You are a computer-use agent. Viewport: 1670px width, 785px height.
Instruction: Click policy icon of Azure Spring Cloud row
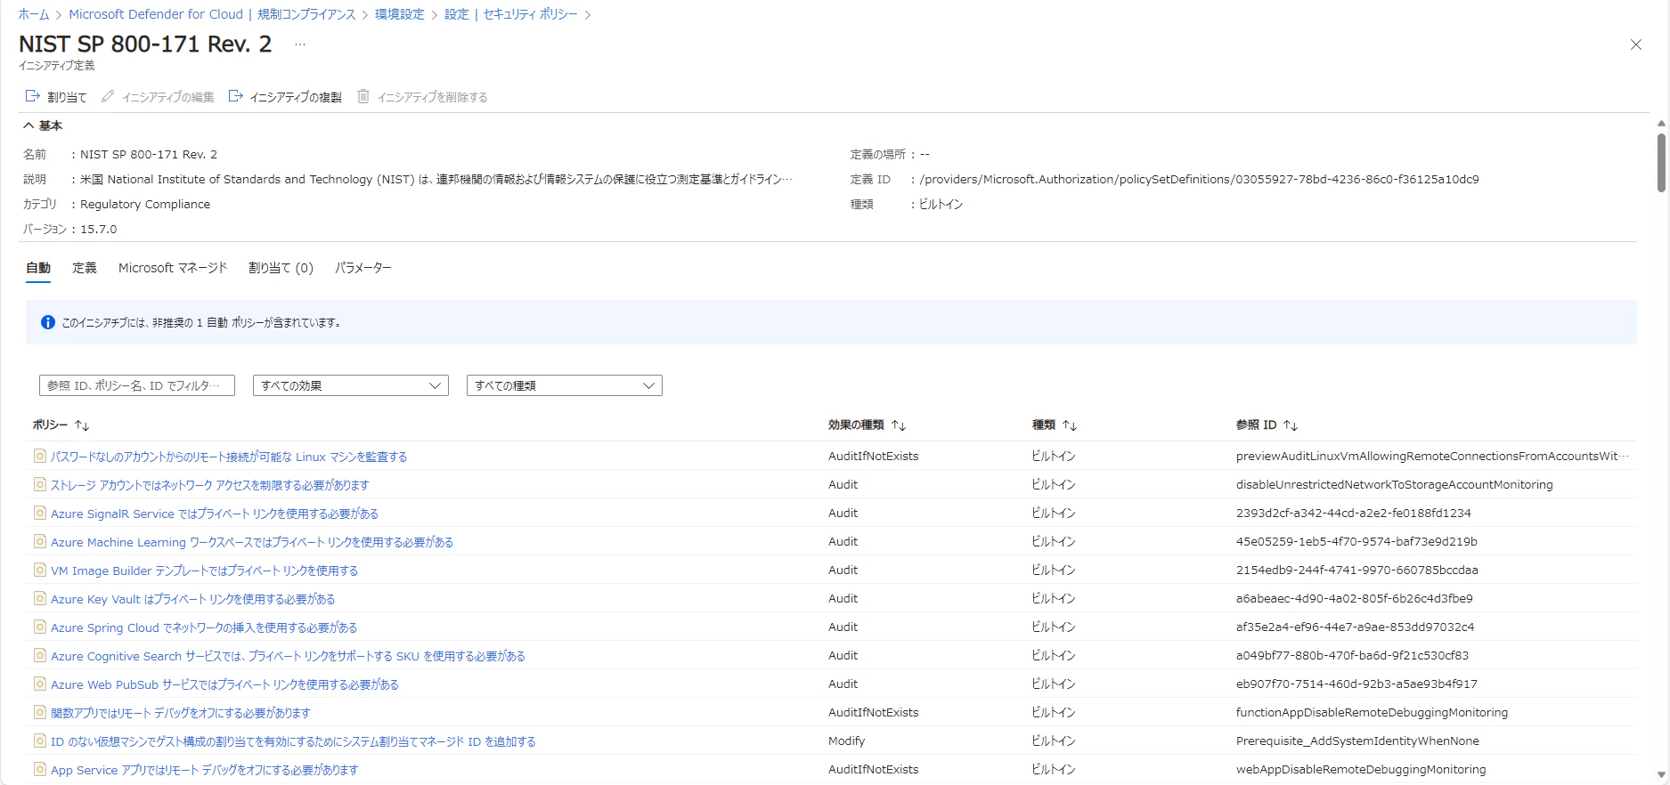click(40, 627)
